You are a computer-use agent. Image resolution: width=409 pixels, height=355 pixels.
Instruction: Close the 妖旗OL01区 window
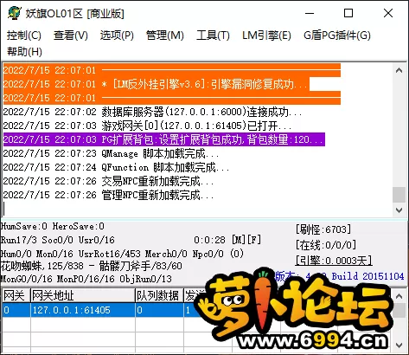pos(388,13)
